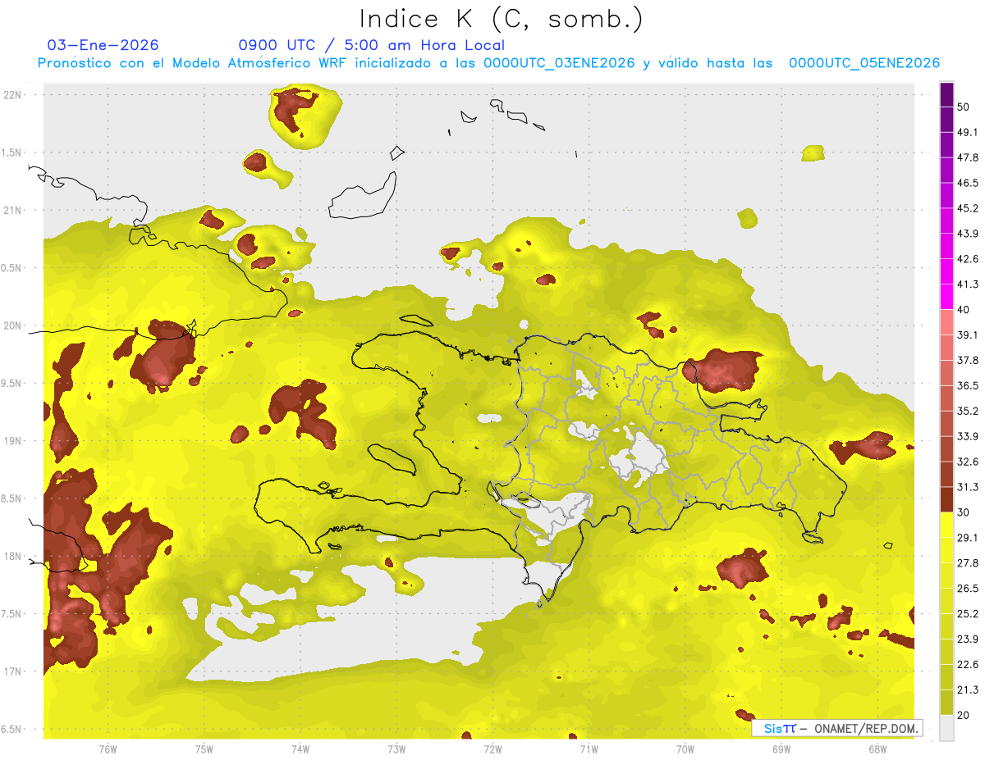Click the "49.1" value on the color scale
This screenshot has height=760, width=985.
click(x=967, y=132)
